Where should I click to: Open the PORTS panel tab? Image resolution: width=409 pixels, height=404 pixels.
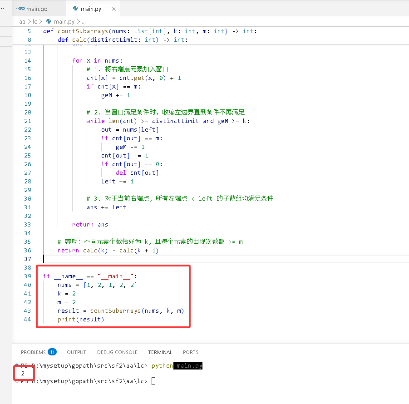tap(190, 352)
